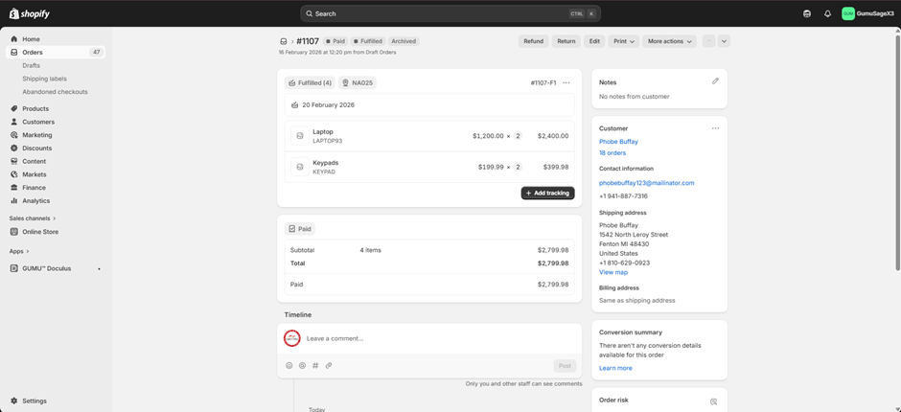Click the Shopify logo
The height and width of the screenshot is (412, 901).
coord(29,13)
